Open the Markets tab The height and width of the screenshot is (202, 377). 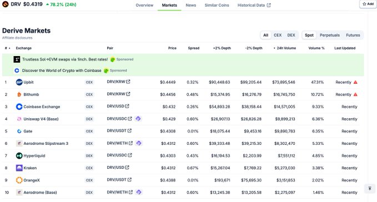pyautogui.click(x=169, y=5)
